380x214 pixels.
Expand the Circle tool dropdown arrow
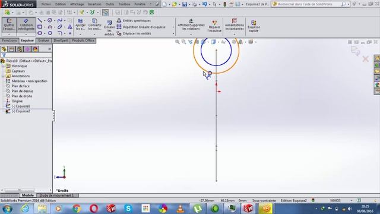(54, 21)
